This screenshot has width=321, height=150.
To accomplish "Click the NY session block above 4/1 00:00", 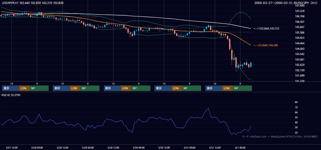I will [242, 88].
